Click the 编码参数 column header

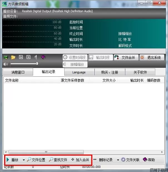point(155,80)
